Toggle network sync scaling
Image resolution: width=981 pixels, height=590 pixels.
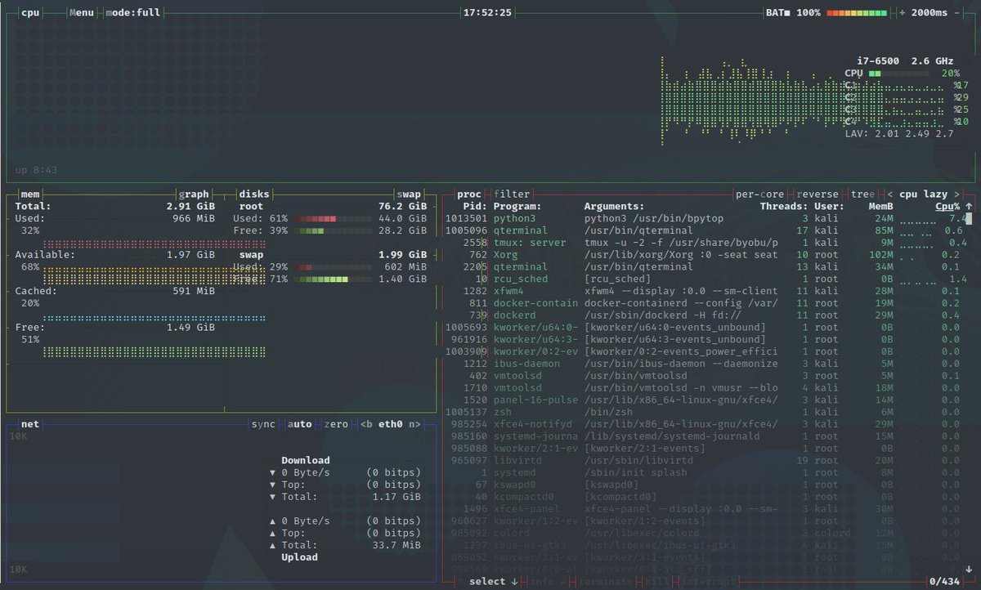pos(263,424)
